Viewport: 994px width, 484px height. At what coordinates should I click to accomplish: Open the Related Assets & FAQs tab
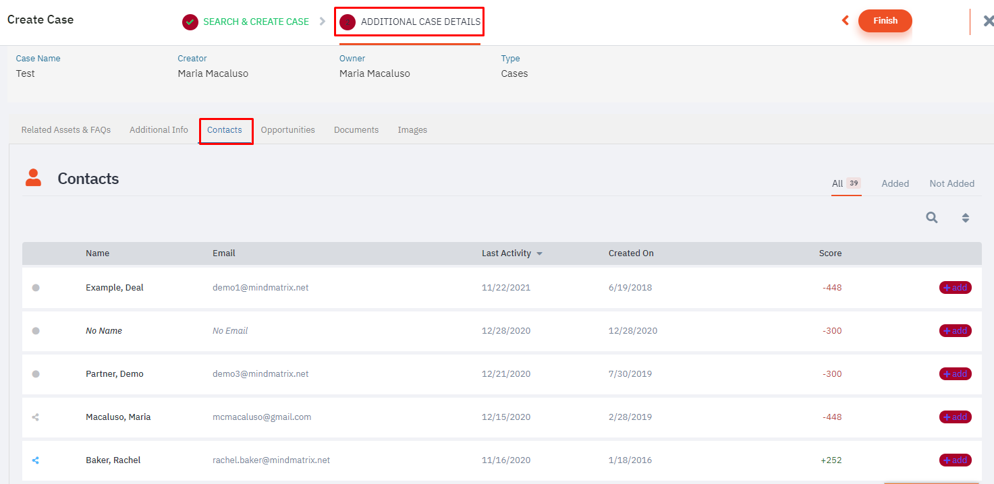pyautogui.click(x=66, y=130)
